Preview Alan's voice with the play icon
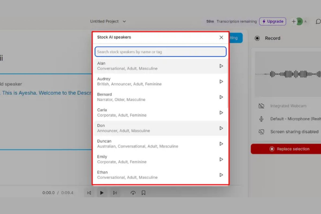Viewport: 321px width, 214px height. click(x=221, y=66)
